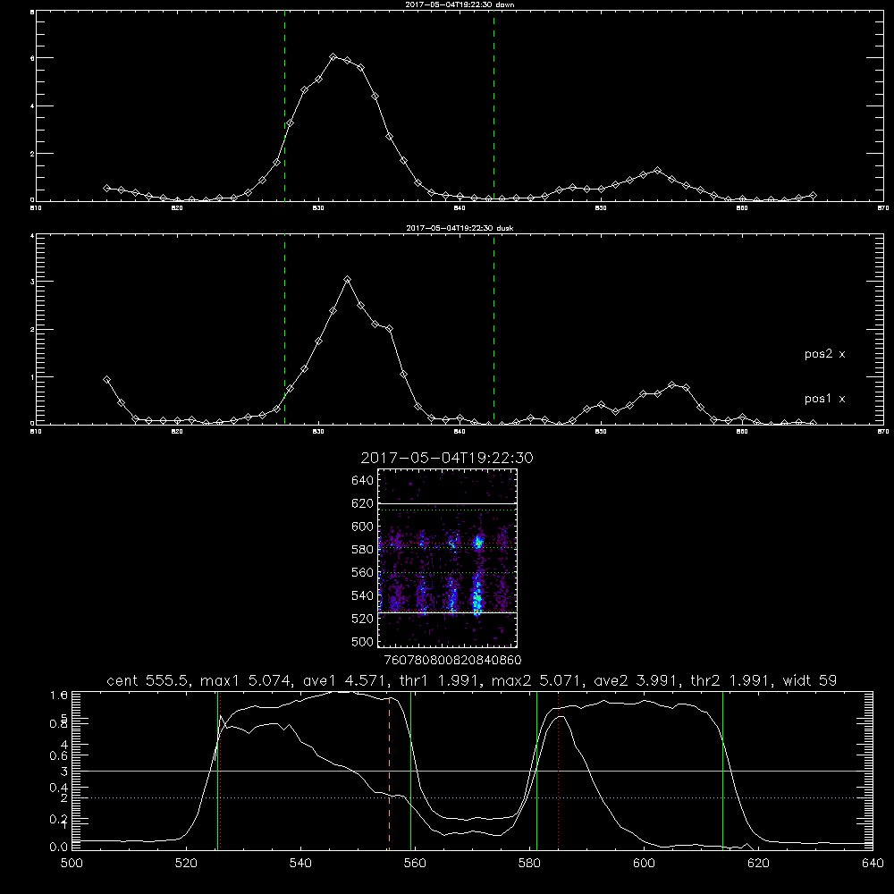Click the 'pos2 x' label
The image size is (894, 894).
[824, 354]
